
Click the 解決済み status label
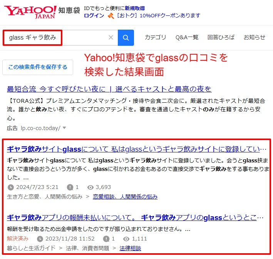18,239
